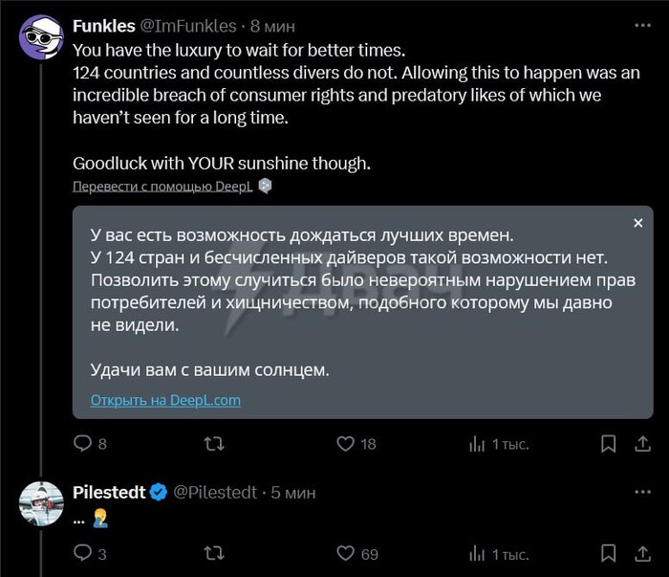Reply to the Funkles tweet
Viewport: 669px width, 577px height.
tap(82, 444)
